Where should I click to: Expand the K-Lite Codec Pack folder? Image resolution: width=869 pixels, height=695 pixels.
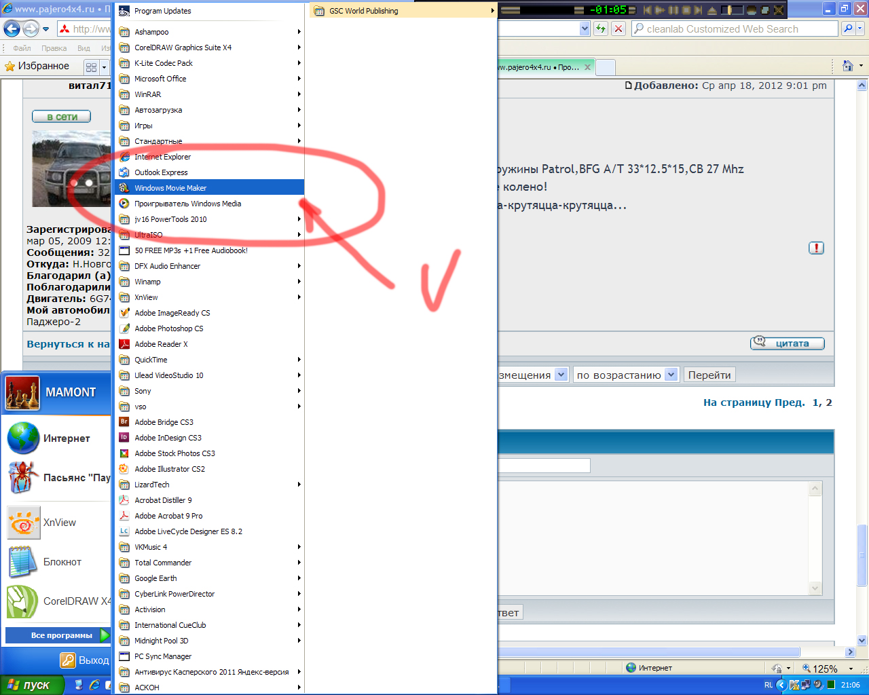210,63
